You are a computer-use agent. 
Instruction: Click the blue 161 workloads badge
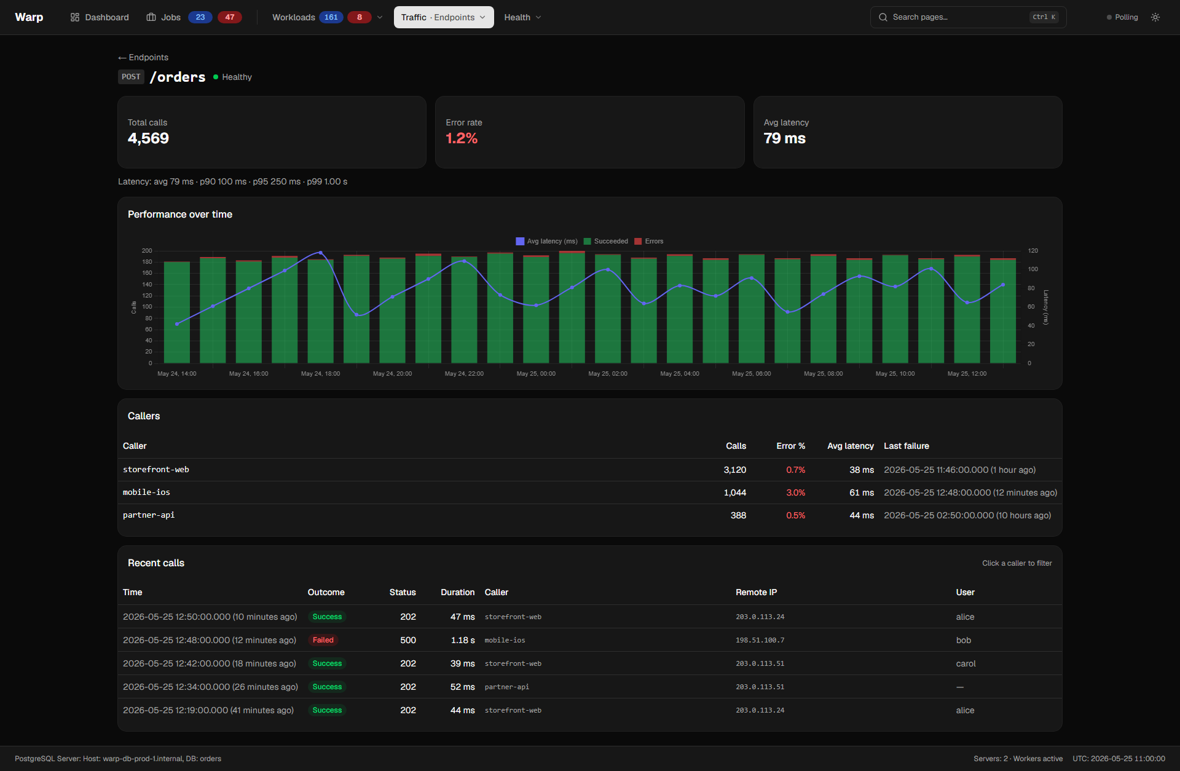point(331,17)
